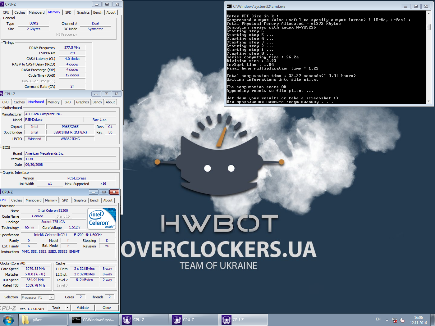
Task: Activate the third CPU-Z taskbar button
Action: coord(243,320)
